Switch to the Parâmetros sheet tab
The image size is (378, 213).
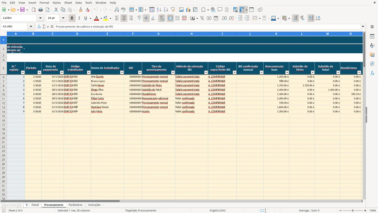[x=76, y=205]
